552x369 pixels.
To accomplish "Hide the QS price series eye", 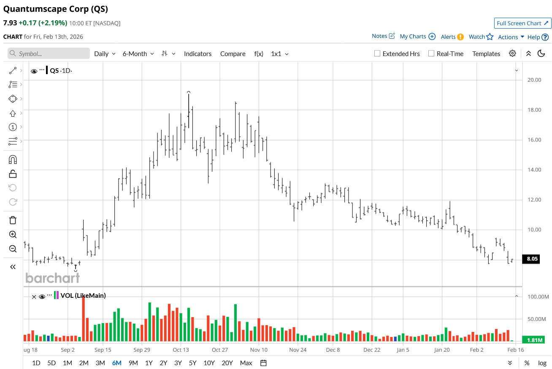I will coord(34,71).
